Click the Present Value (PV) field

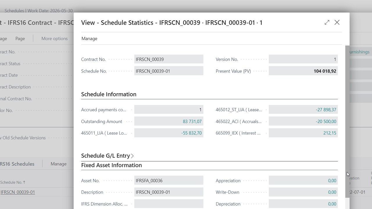click(x=303, y=71)
